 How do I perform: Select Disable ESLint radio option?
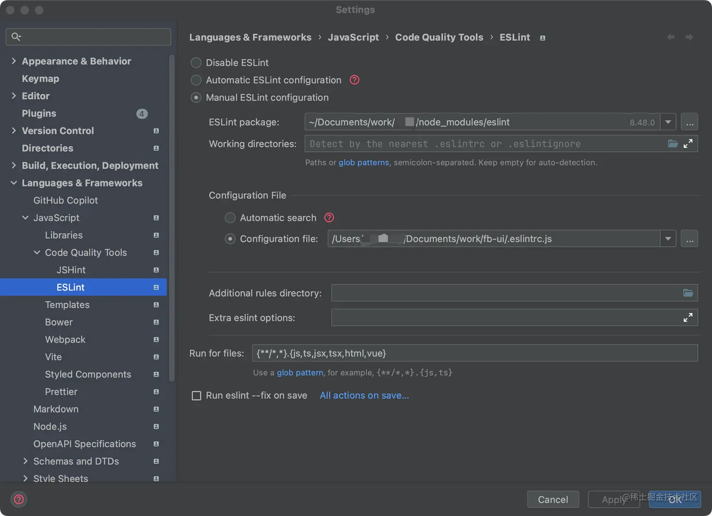[x=196, y=63]
